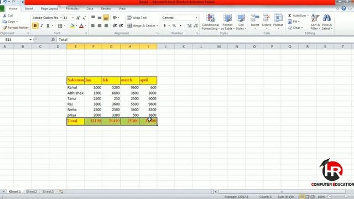This screenshot has width=354, height=199.
Task: Switch to the Formulas tab
Action: 72,9
